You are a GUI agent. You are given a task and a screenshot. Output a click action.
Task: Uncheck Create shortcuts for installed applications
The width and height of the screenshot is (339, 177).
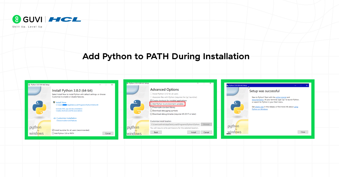click(x=151, y=101)
